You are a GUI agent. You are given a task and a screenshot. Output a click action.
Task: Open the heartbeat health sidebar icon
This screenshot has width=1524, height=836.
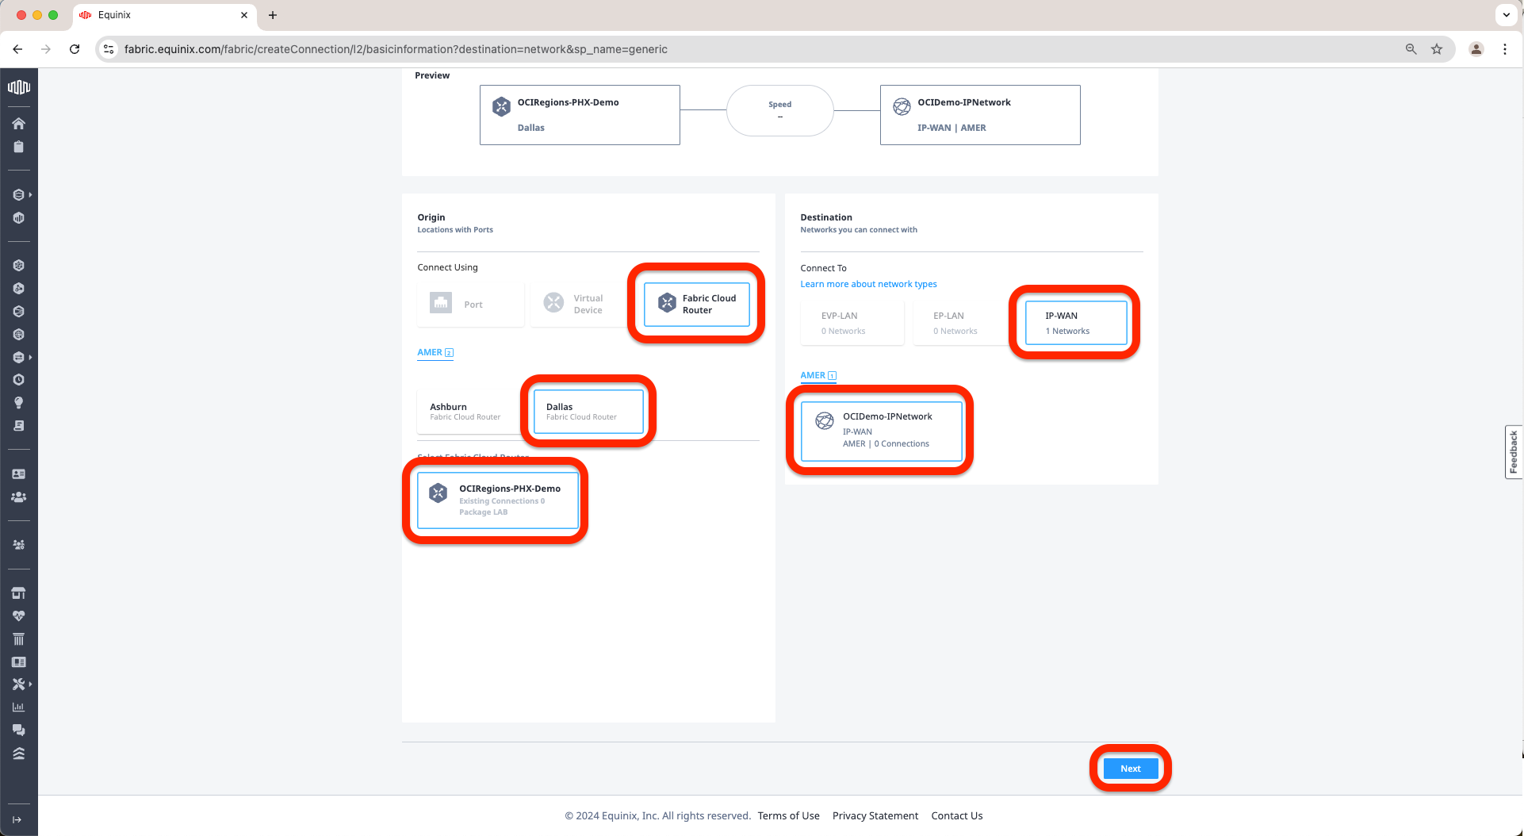pos(19,615)
